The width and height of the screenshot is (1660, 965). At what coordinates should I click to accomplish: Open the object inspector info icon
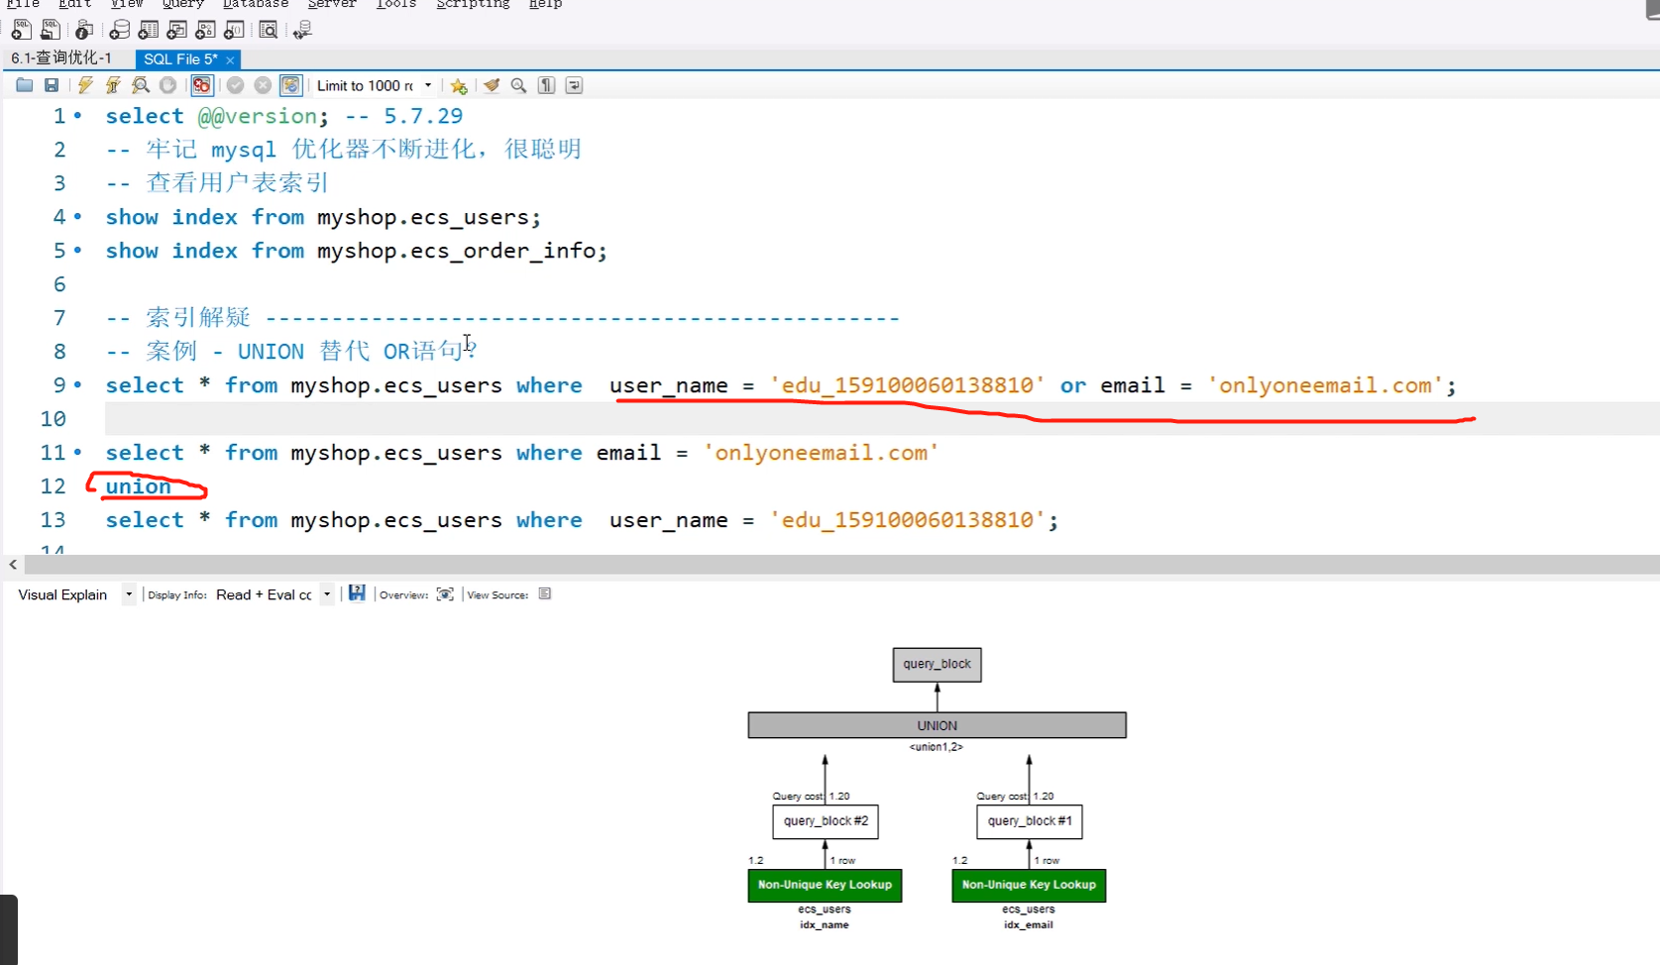click(84, 30)
